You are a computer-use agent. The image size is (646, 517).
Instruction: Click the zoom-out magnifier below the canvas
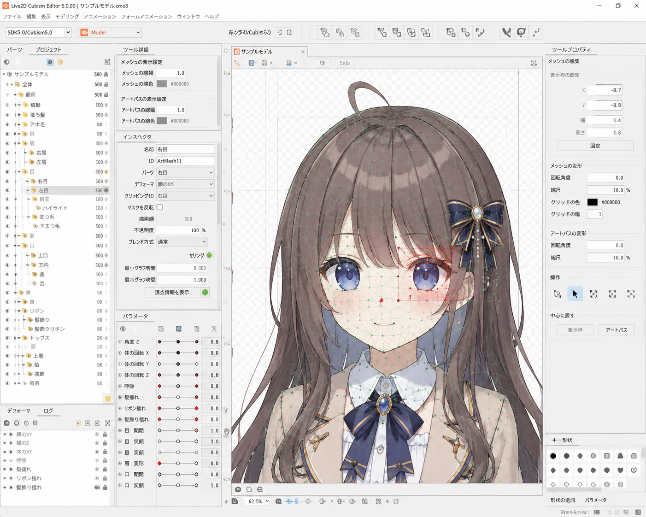click(x=260, y=489)
